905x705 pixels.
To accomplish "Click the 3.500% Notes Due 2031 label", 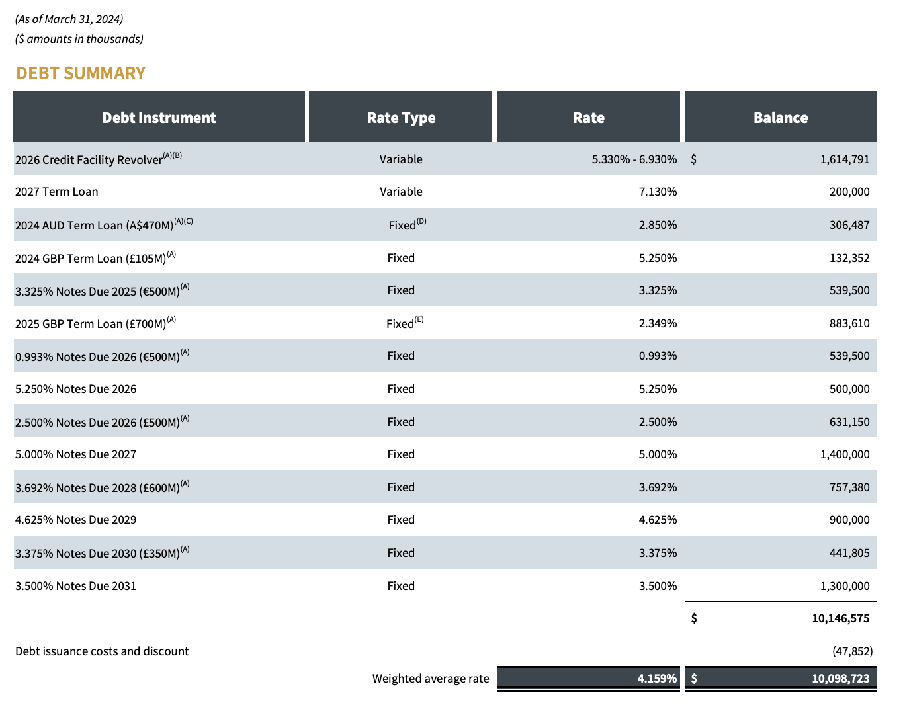I will point(76,586).
